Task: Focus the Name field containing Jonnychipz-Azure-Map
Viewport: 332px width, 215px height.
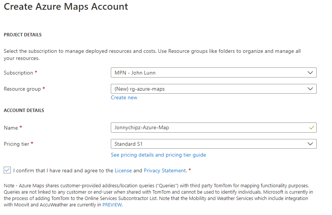Action: point(210,127)
